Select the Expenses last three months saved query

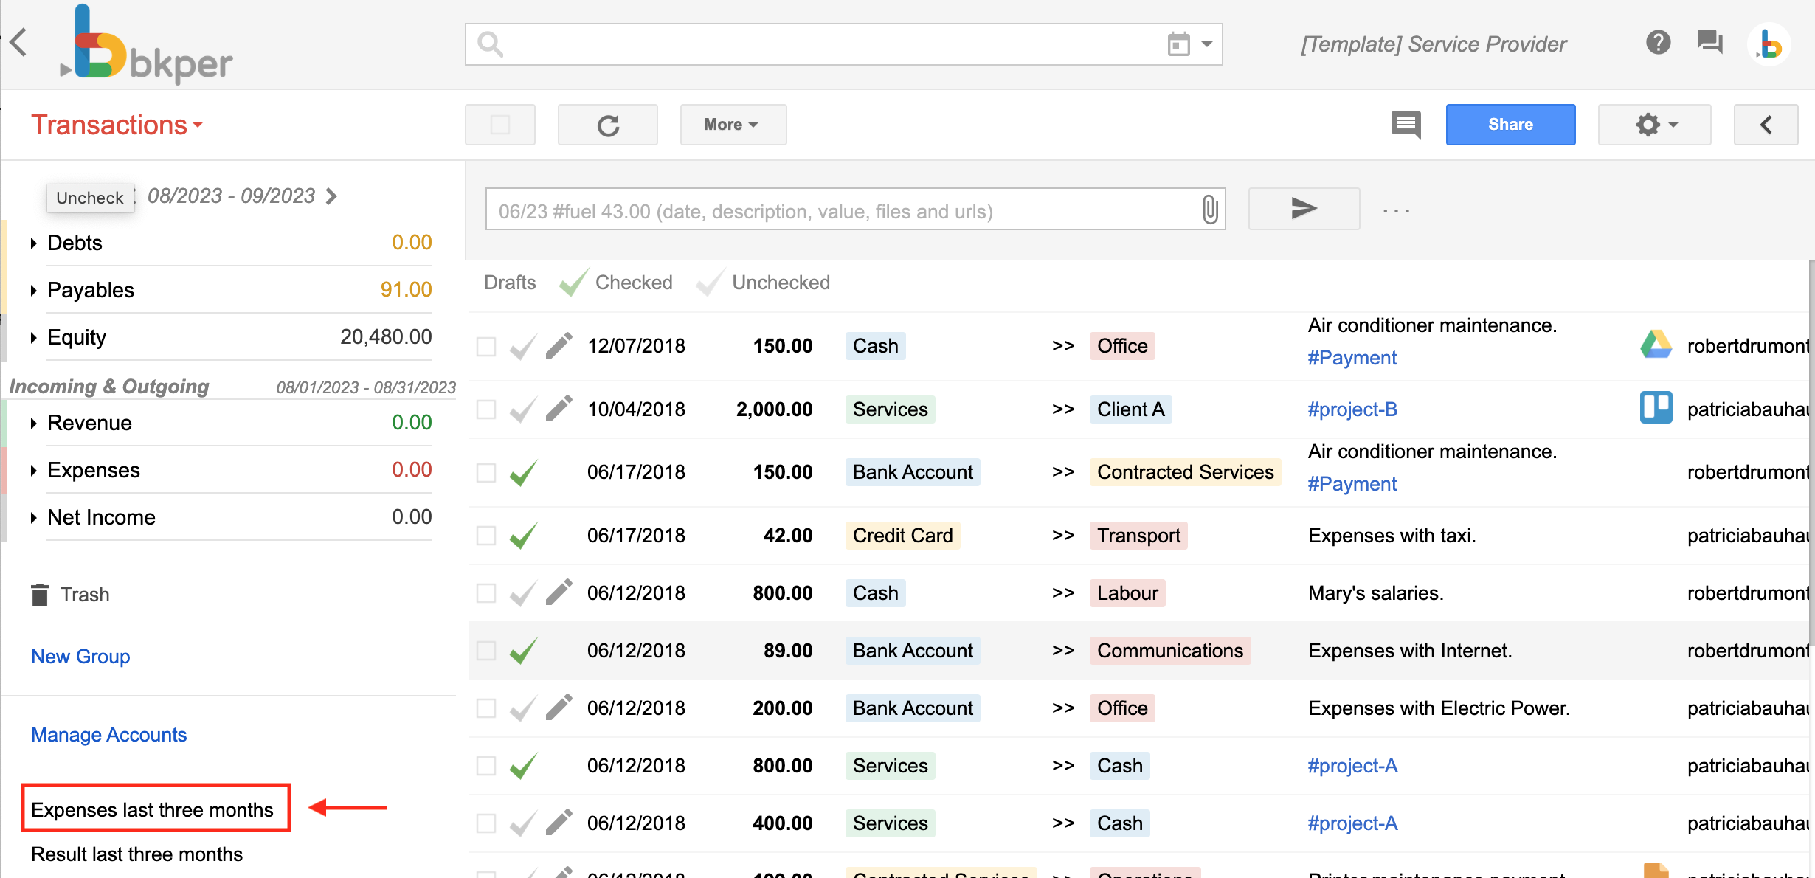coord(154,809)
